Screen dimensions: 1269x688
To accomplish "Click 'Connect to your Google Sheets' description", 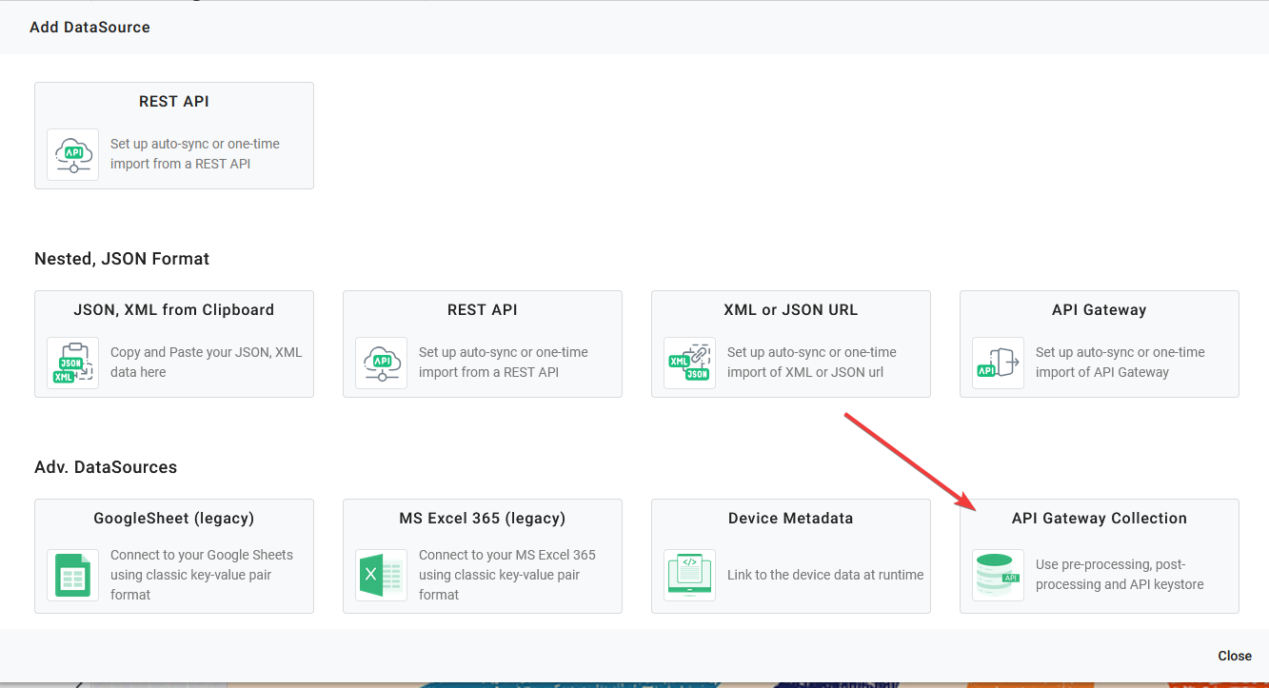I will coord(202,555).
